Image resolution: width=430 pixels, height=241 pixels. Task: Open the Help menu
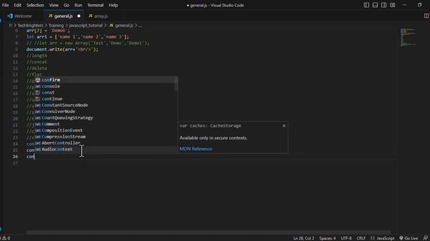point(113,5)
